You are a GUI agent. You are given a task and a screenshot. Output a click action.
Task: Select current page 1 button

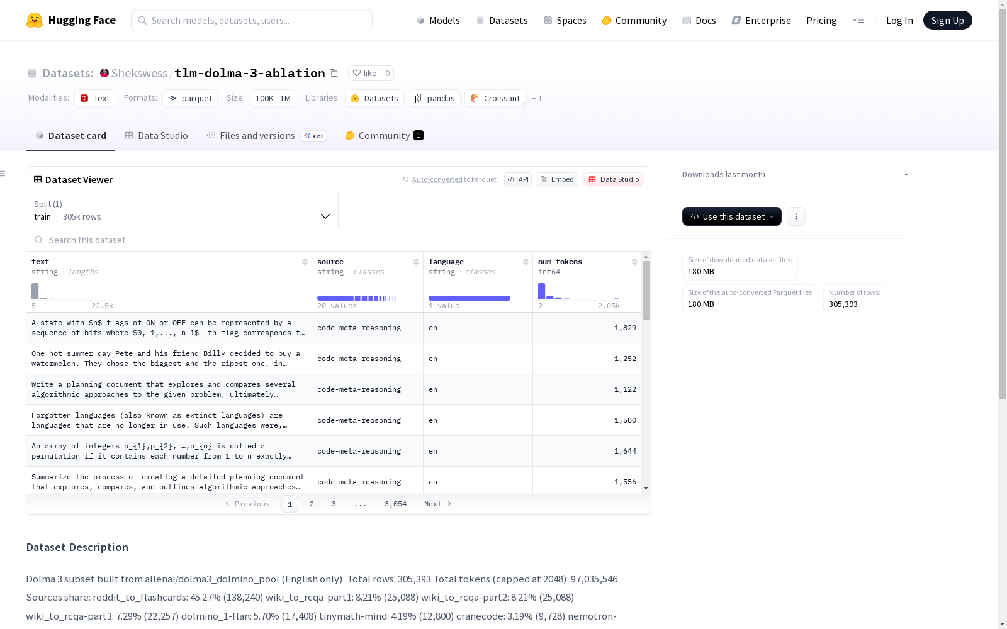pyautogui.click(x=290, y=504)
